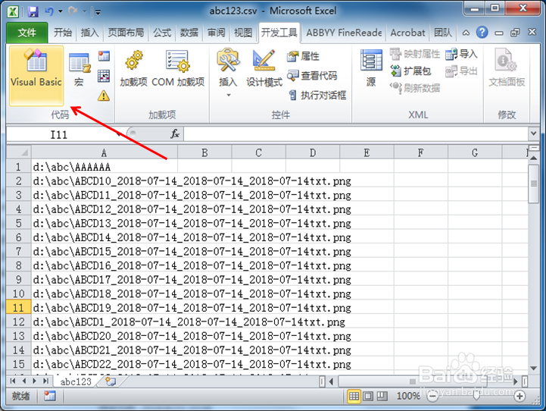This screenshot has width=546, height=411.
Task: Click View Code (查看代码)
Action: [312, 75]
